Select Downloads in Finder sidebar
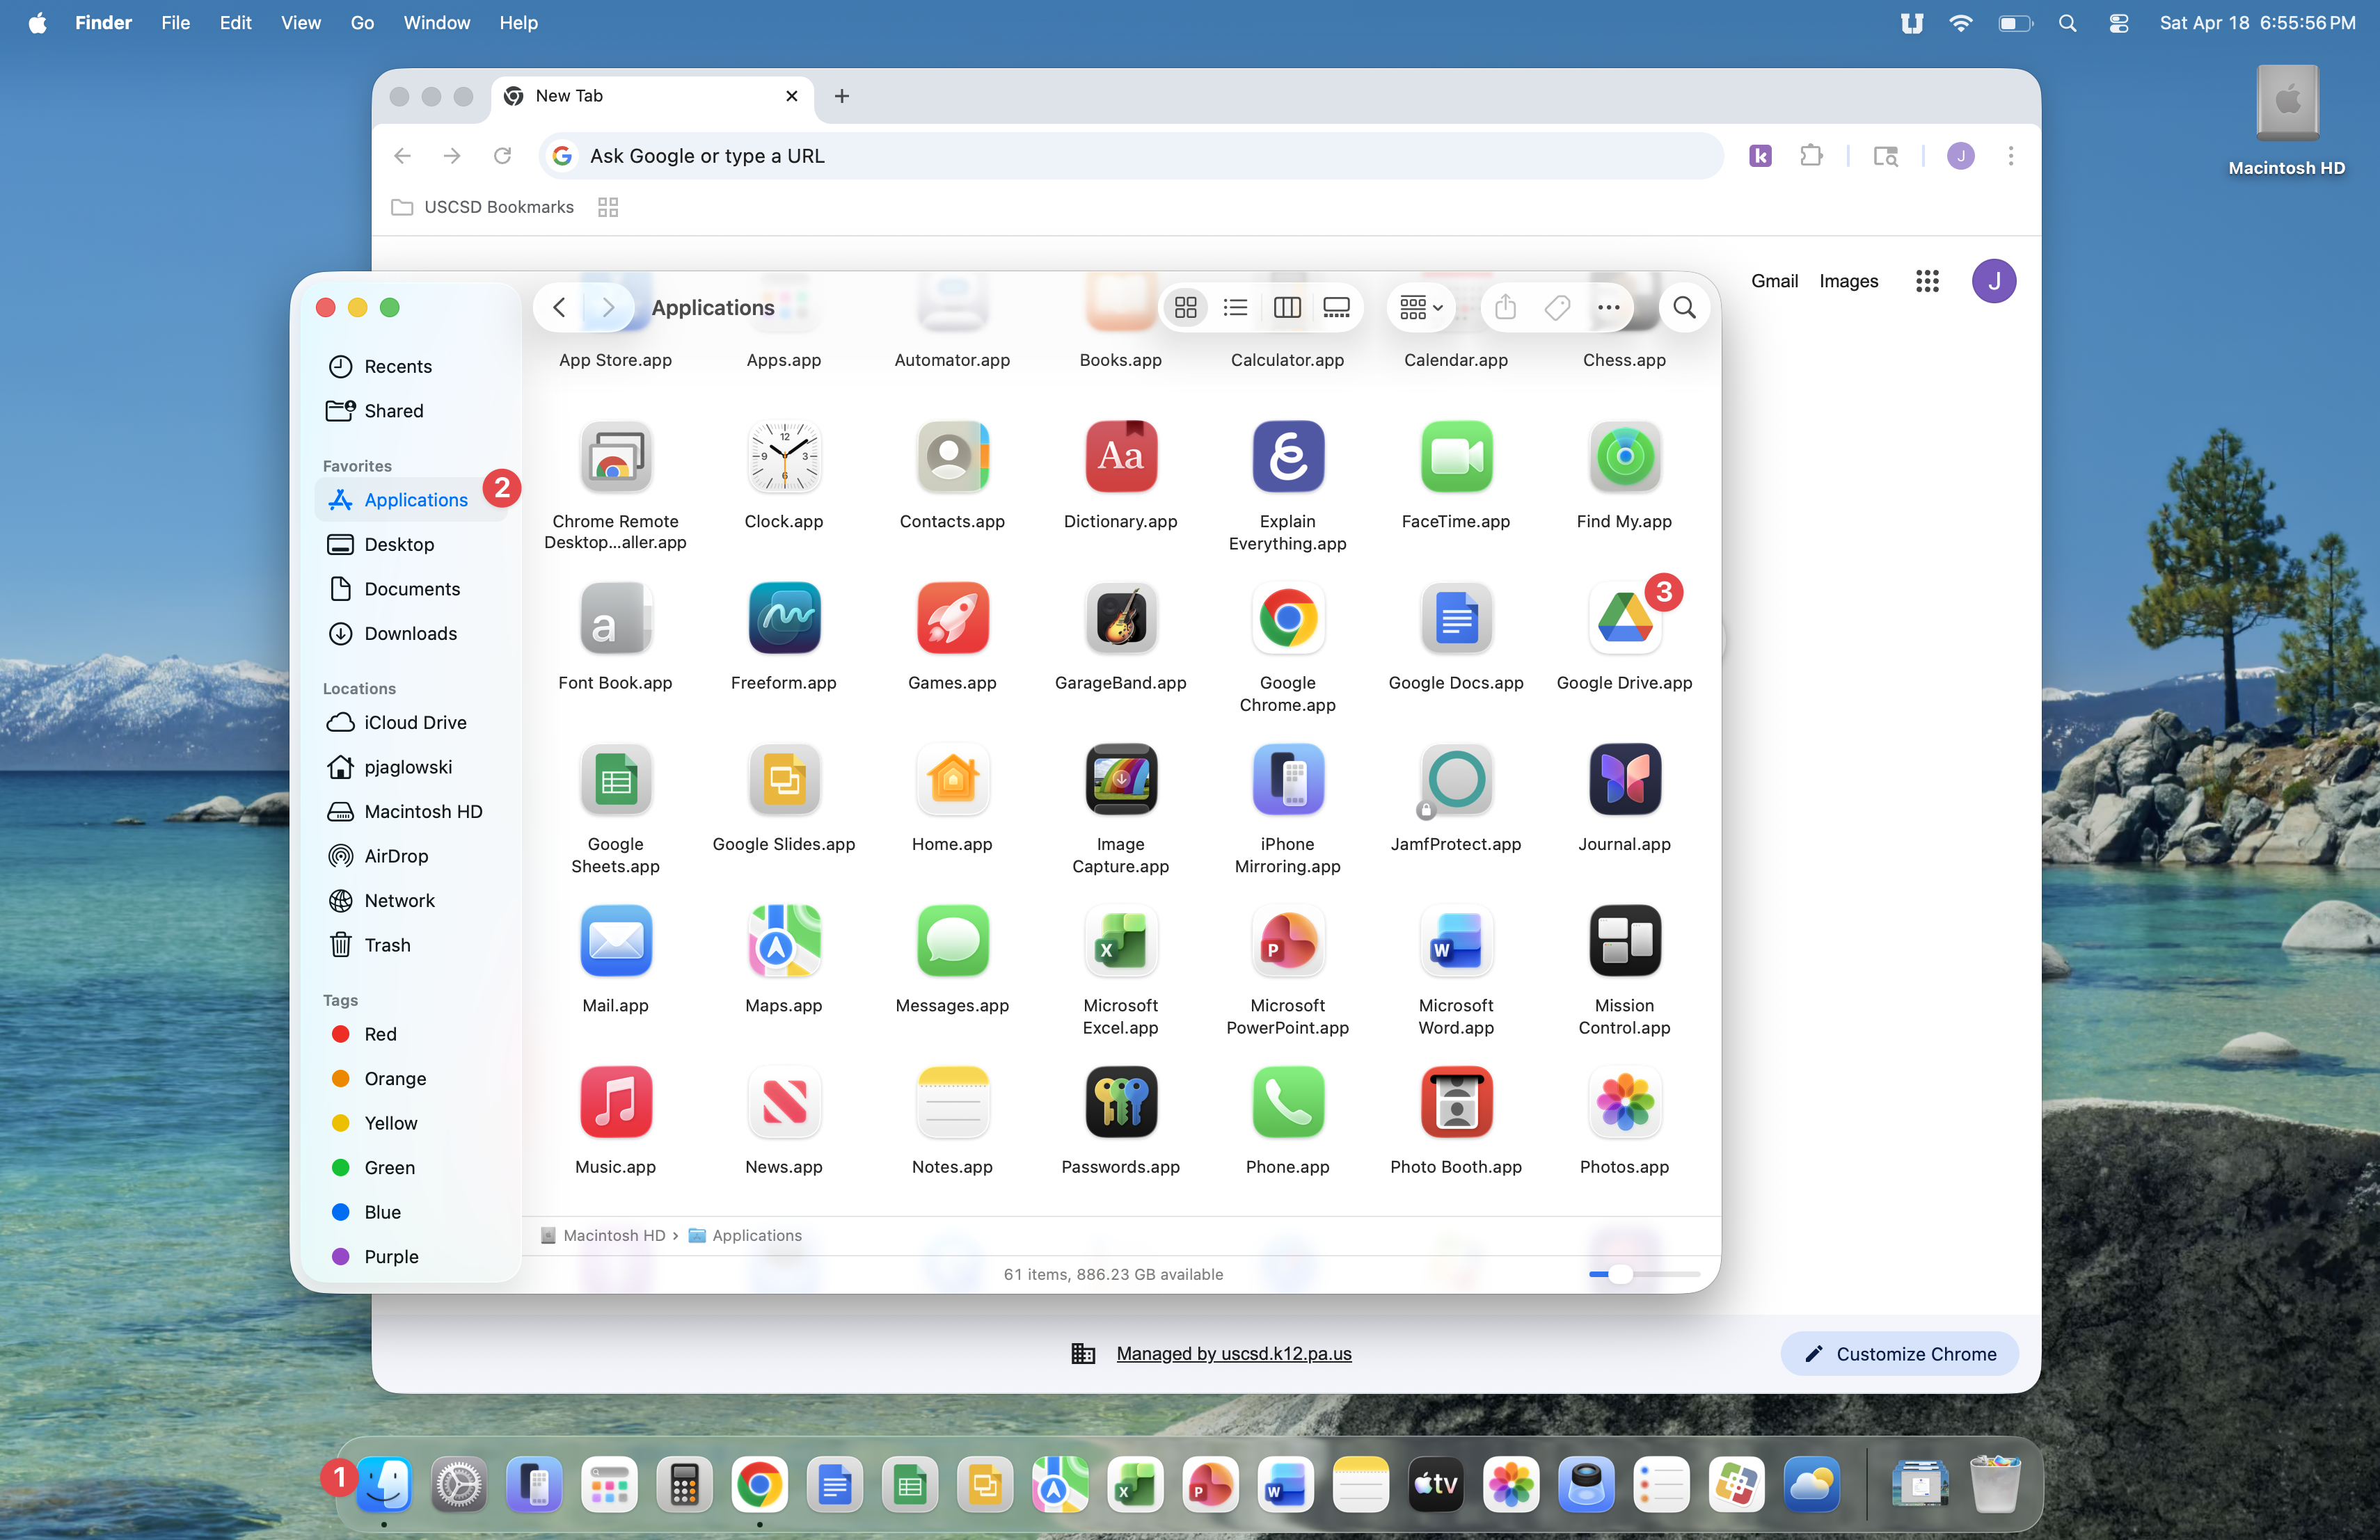Image resolution: width=2380 pixels, height=1540 pixels. coord(410,634)
